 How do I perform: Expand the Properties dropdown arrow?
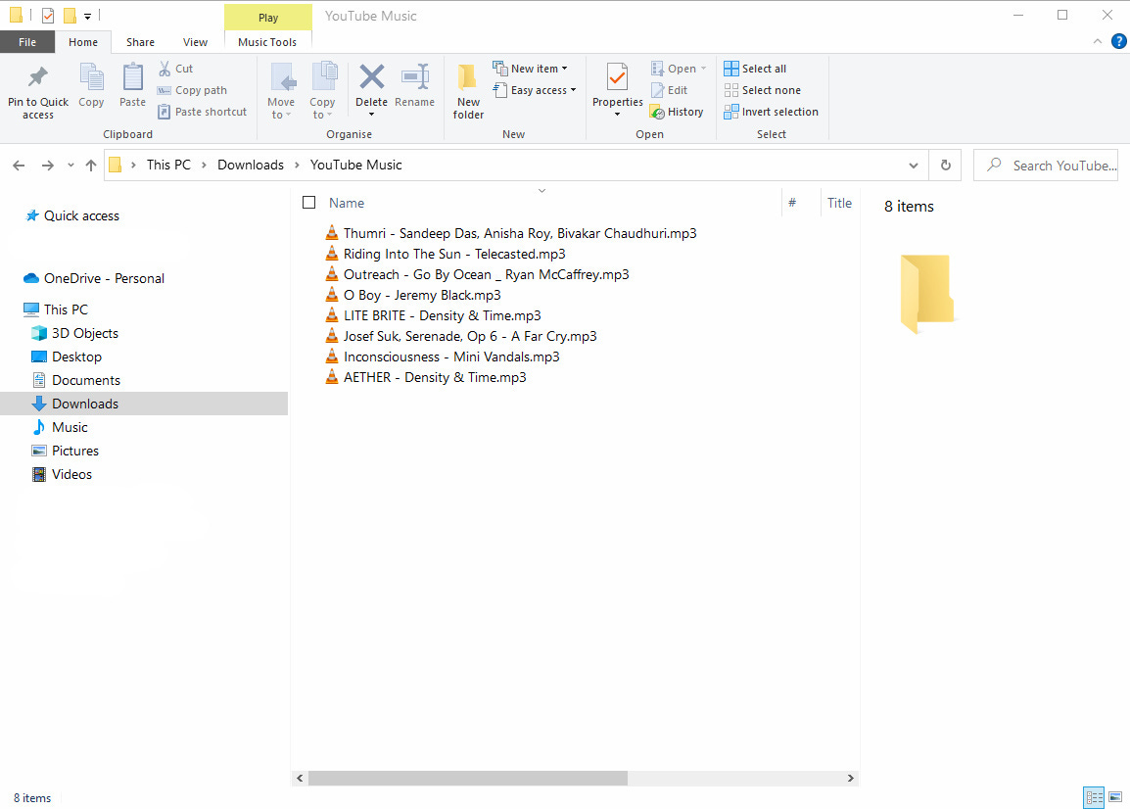click(618, 115)
